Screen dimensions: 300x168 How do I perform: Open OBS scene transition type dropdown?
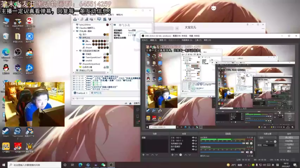pos(267,137)
